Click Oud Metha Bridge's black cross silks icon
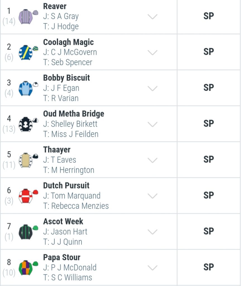 (x=28, y=124)
